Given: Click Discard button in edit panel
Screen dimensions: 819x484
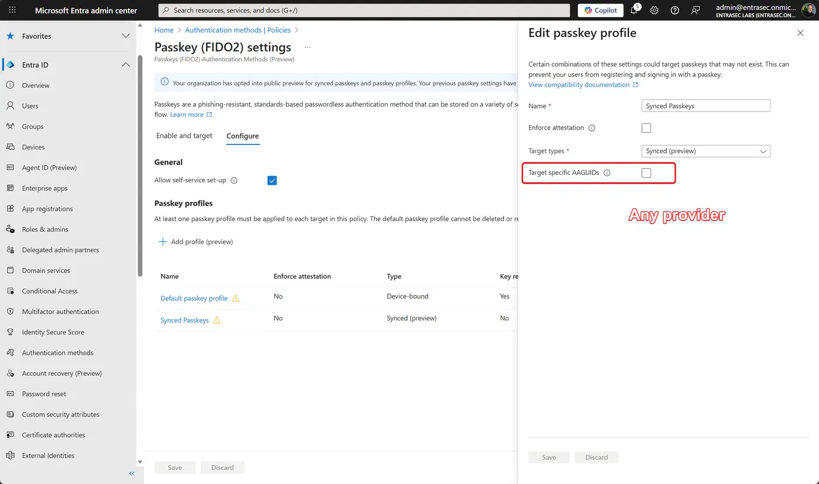Looking at the screenshot, I should 597,457.
